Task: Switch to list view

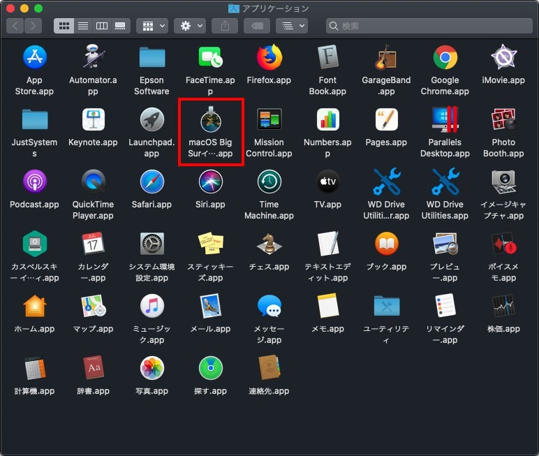Action: tap(83, 26)
